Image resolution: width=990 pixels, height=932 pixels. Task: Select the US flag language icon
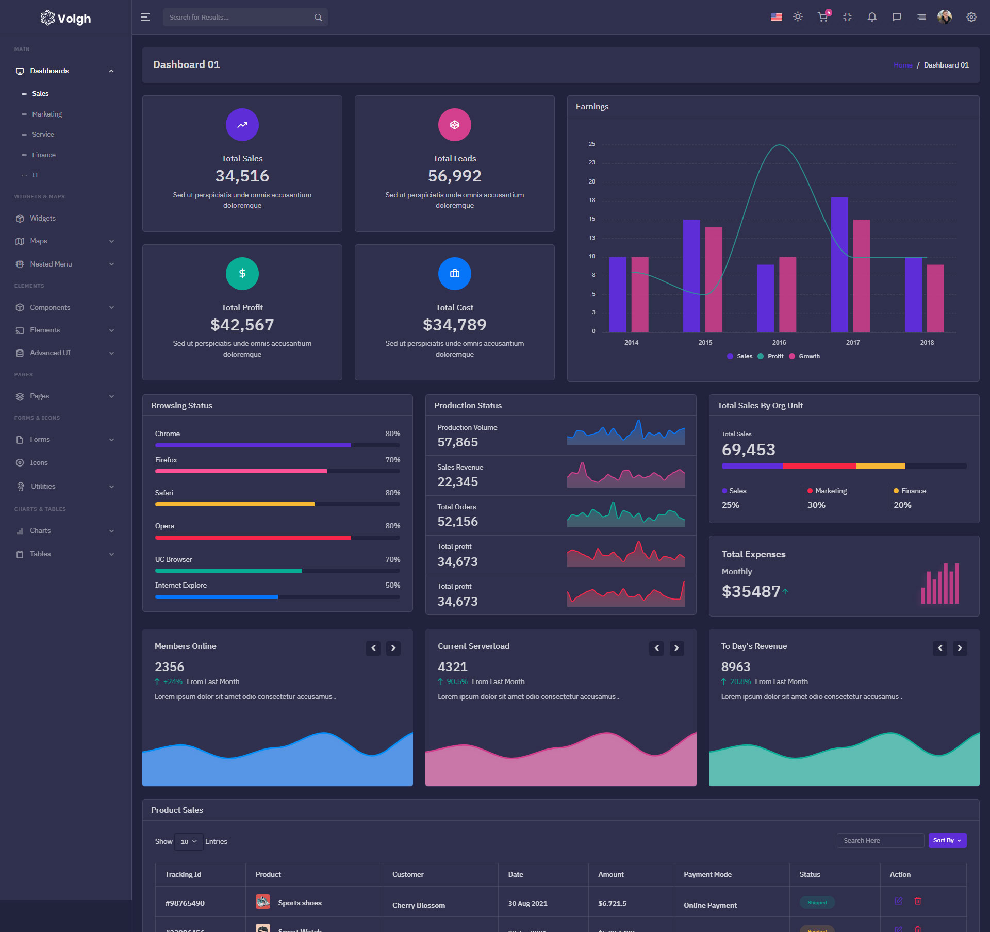point(776,17)
